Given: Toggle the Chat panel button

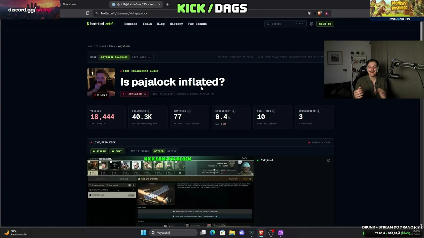Looking at the screenshot, I should coord(117,151).
